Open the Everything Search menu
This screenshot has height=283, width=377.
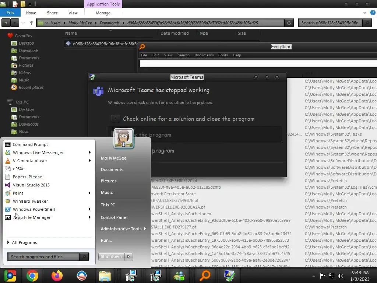[183, 55]
